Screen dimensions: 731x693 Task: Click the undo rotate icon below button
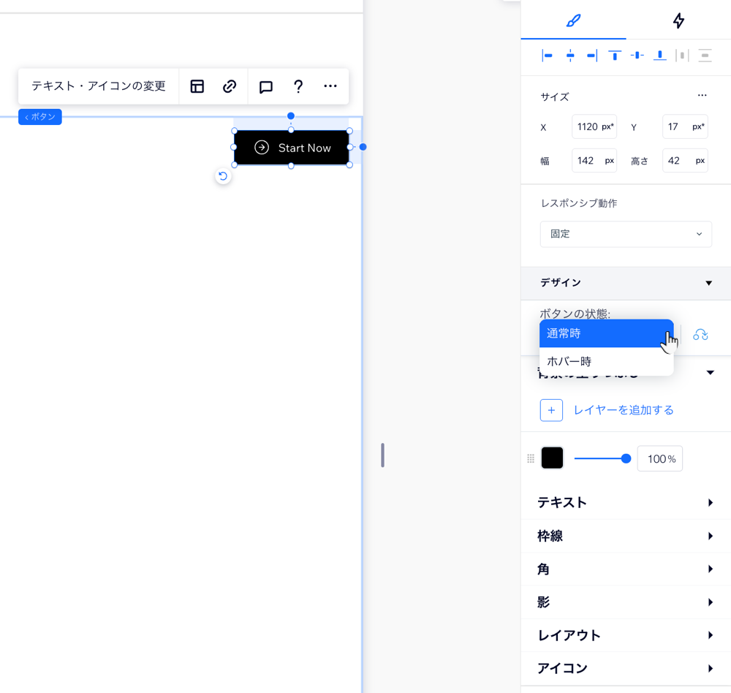pos(223,176)
